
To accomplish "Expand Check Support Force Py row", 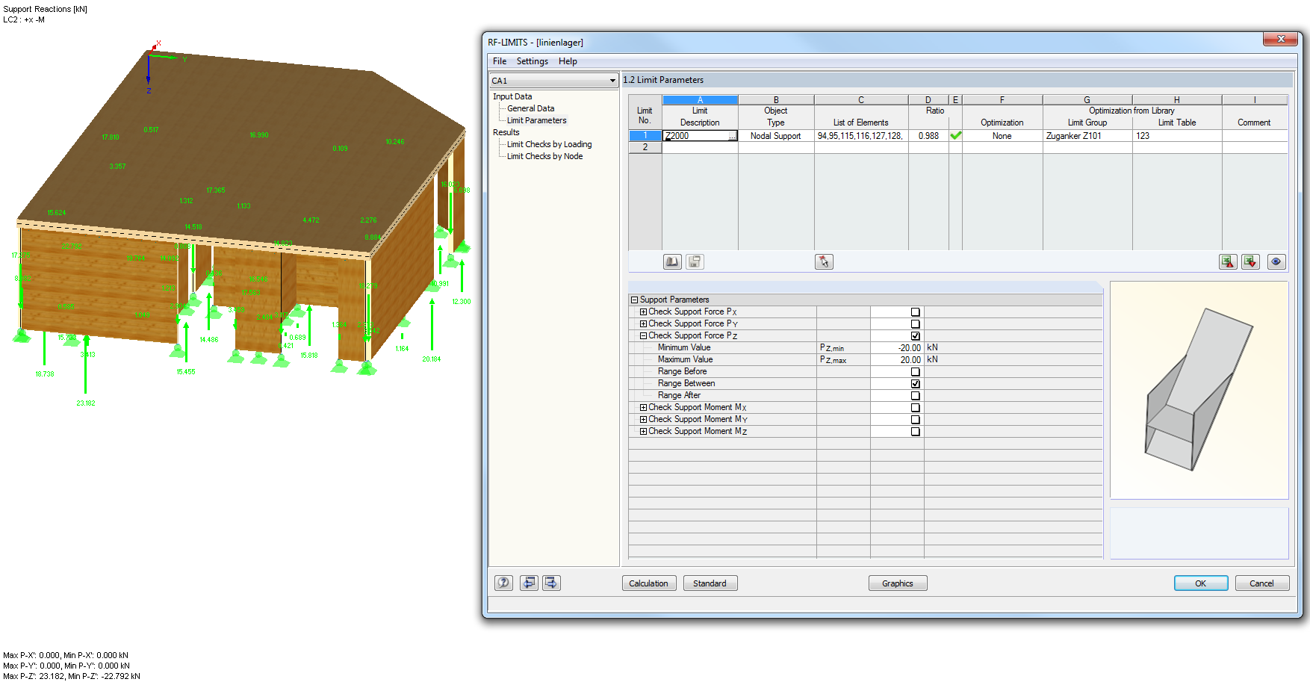I will click(643, 324).
